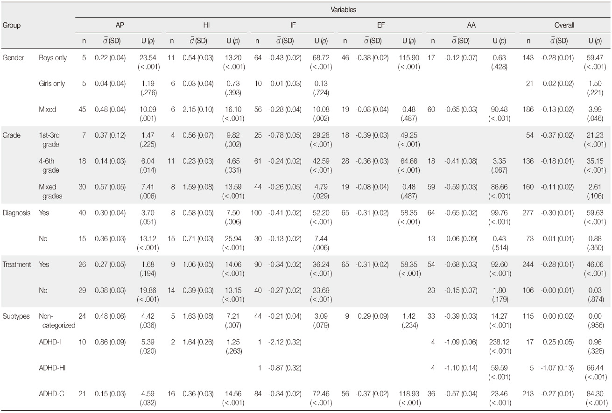Click the value '68.72' under IF
The image size is (612, 413).
click(322, 58)
